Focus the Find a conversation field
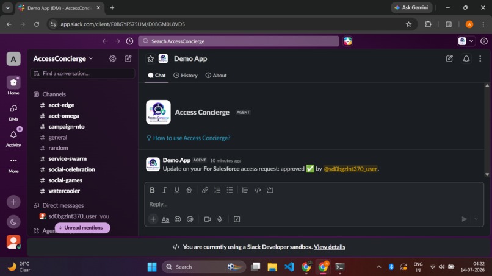The image size is (492, 276). [82, 73]
